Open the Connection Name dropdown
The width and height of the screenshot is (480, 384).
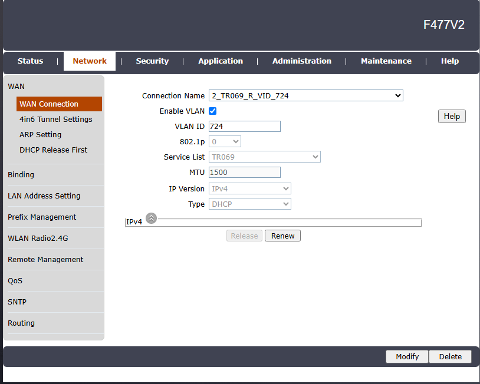[x=306, y=95]
